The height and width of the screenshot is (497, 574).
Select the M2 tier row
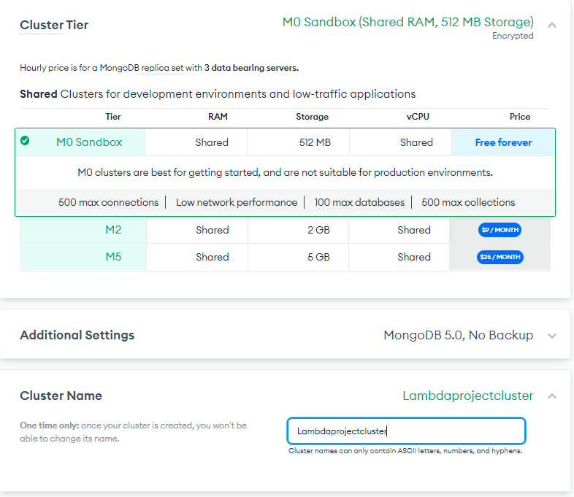click(x=285, y=230)
